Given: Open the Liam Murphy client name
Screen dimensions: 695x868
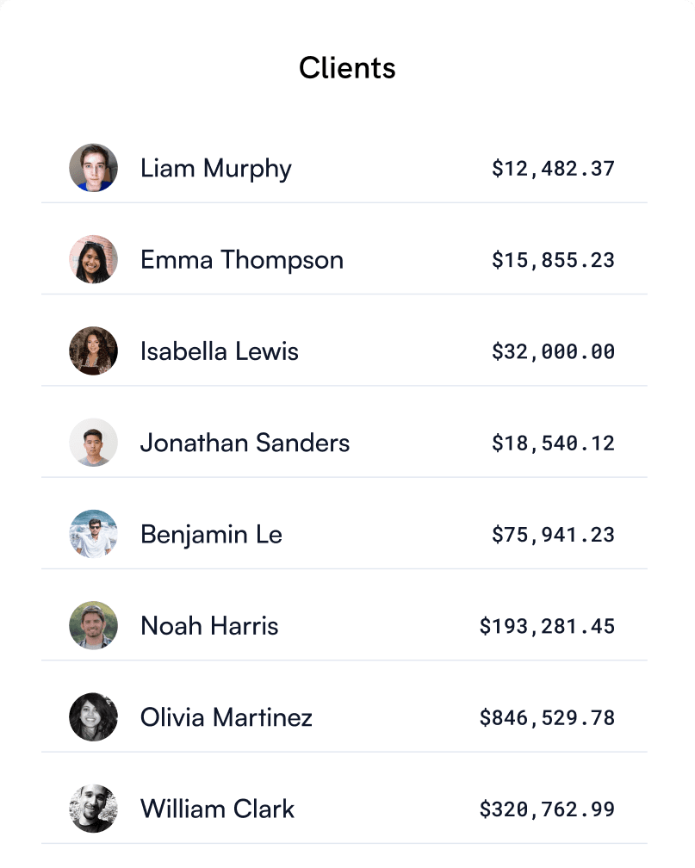Looking at the screenshot, I should click(216, 168).
